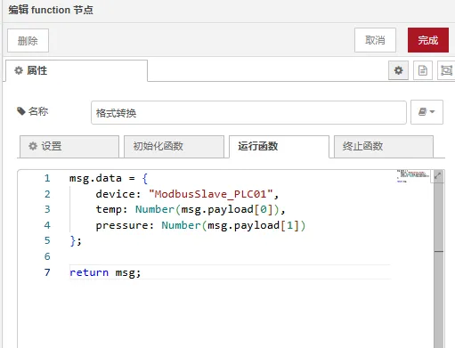This screenshot has width=455, height=348.
Task: Click the 取消 cancel button
Action: click(375, 40)
